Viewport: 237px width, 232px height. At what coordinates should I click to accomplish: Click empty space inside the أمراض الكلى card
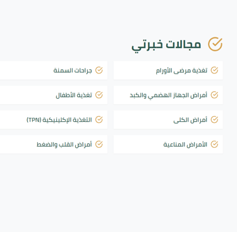point(143,120)
